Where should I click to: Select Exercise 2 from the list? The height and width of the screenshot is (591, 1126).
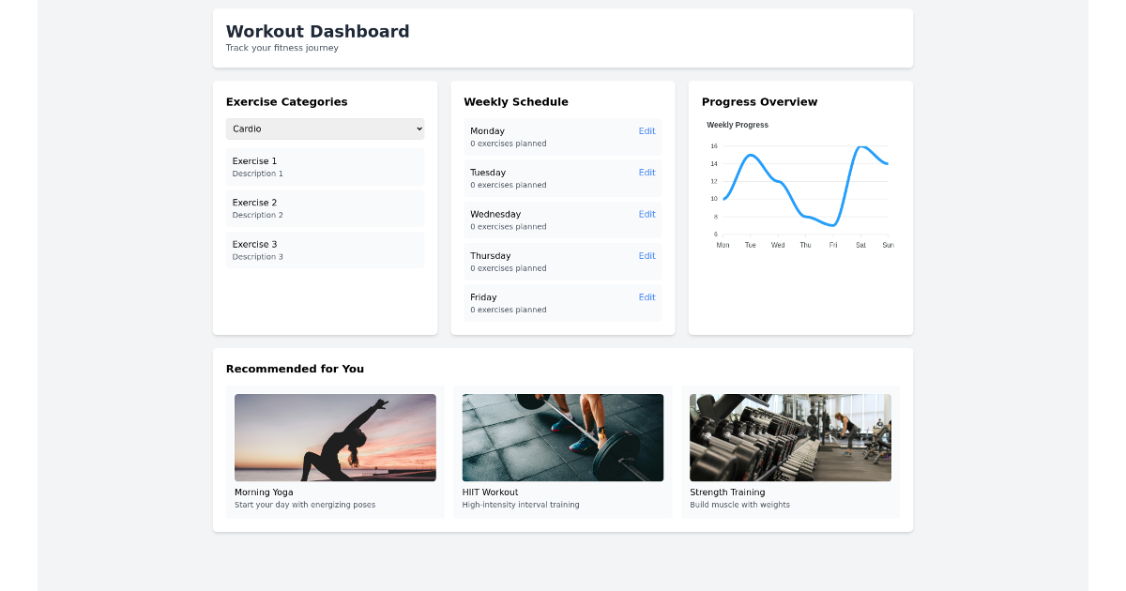(x=325, y=208)
